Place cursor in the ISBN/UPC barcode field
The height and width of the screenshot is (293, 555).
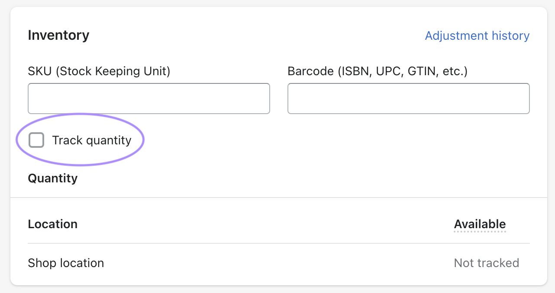408,99
